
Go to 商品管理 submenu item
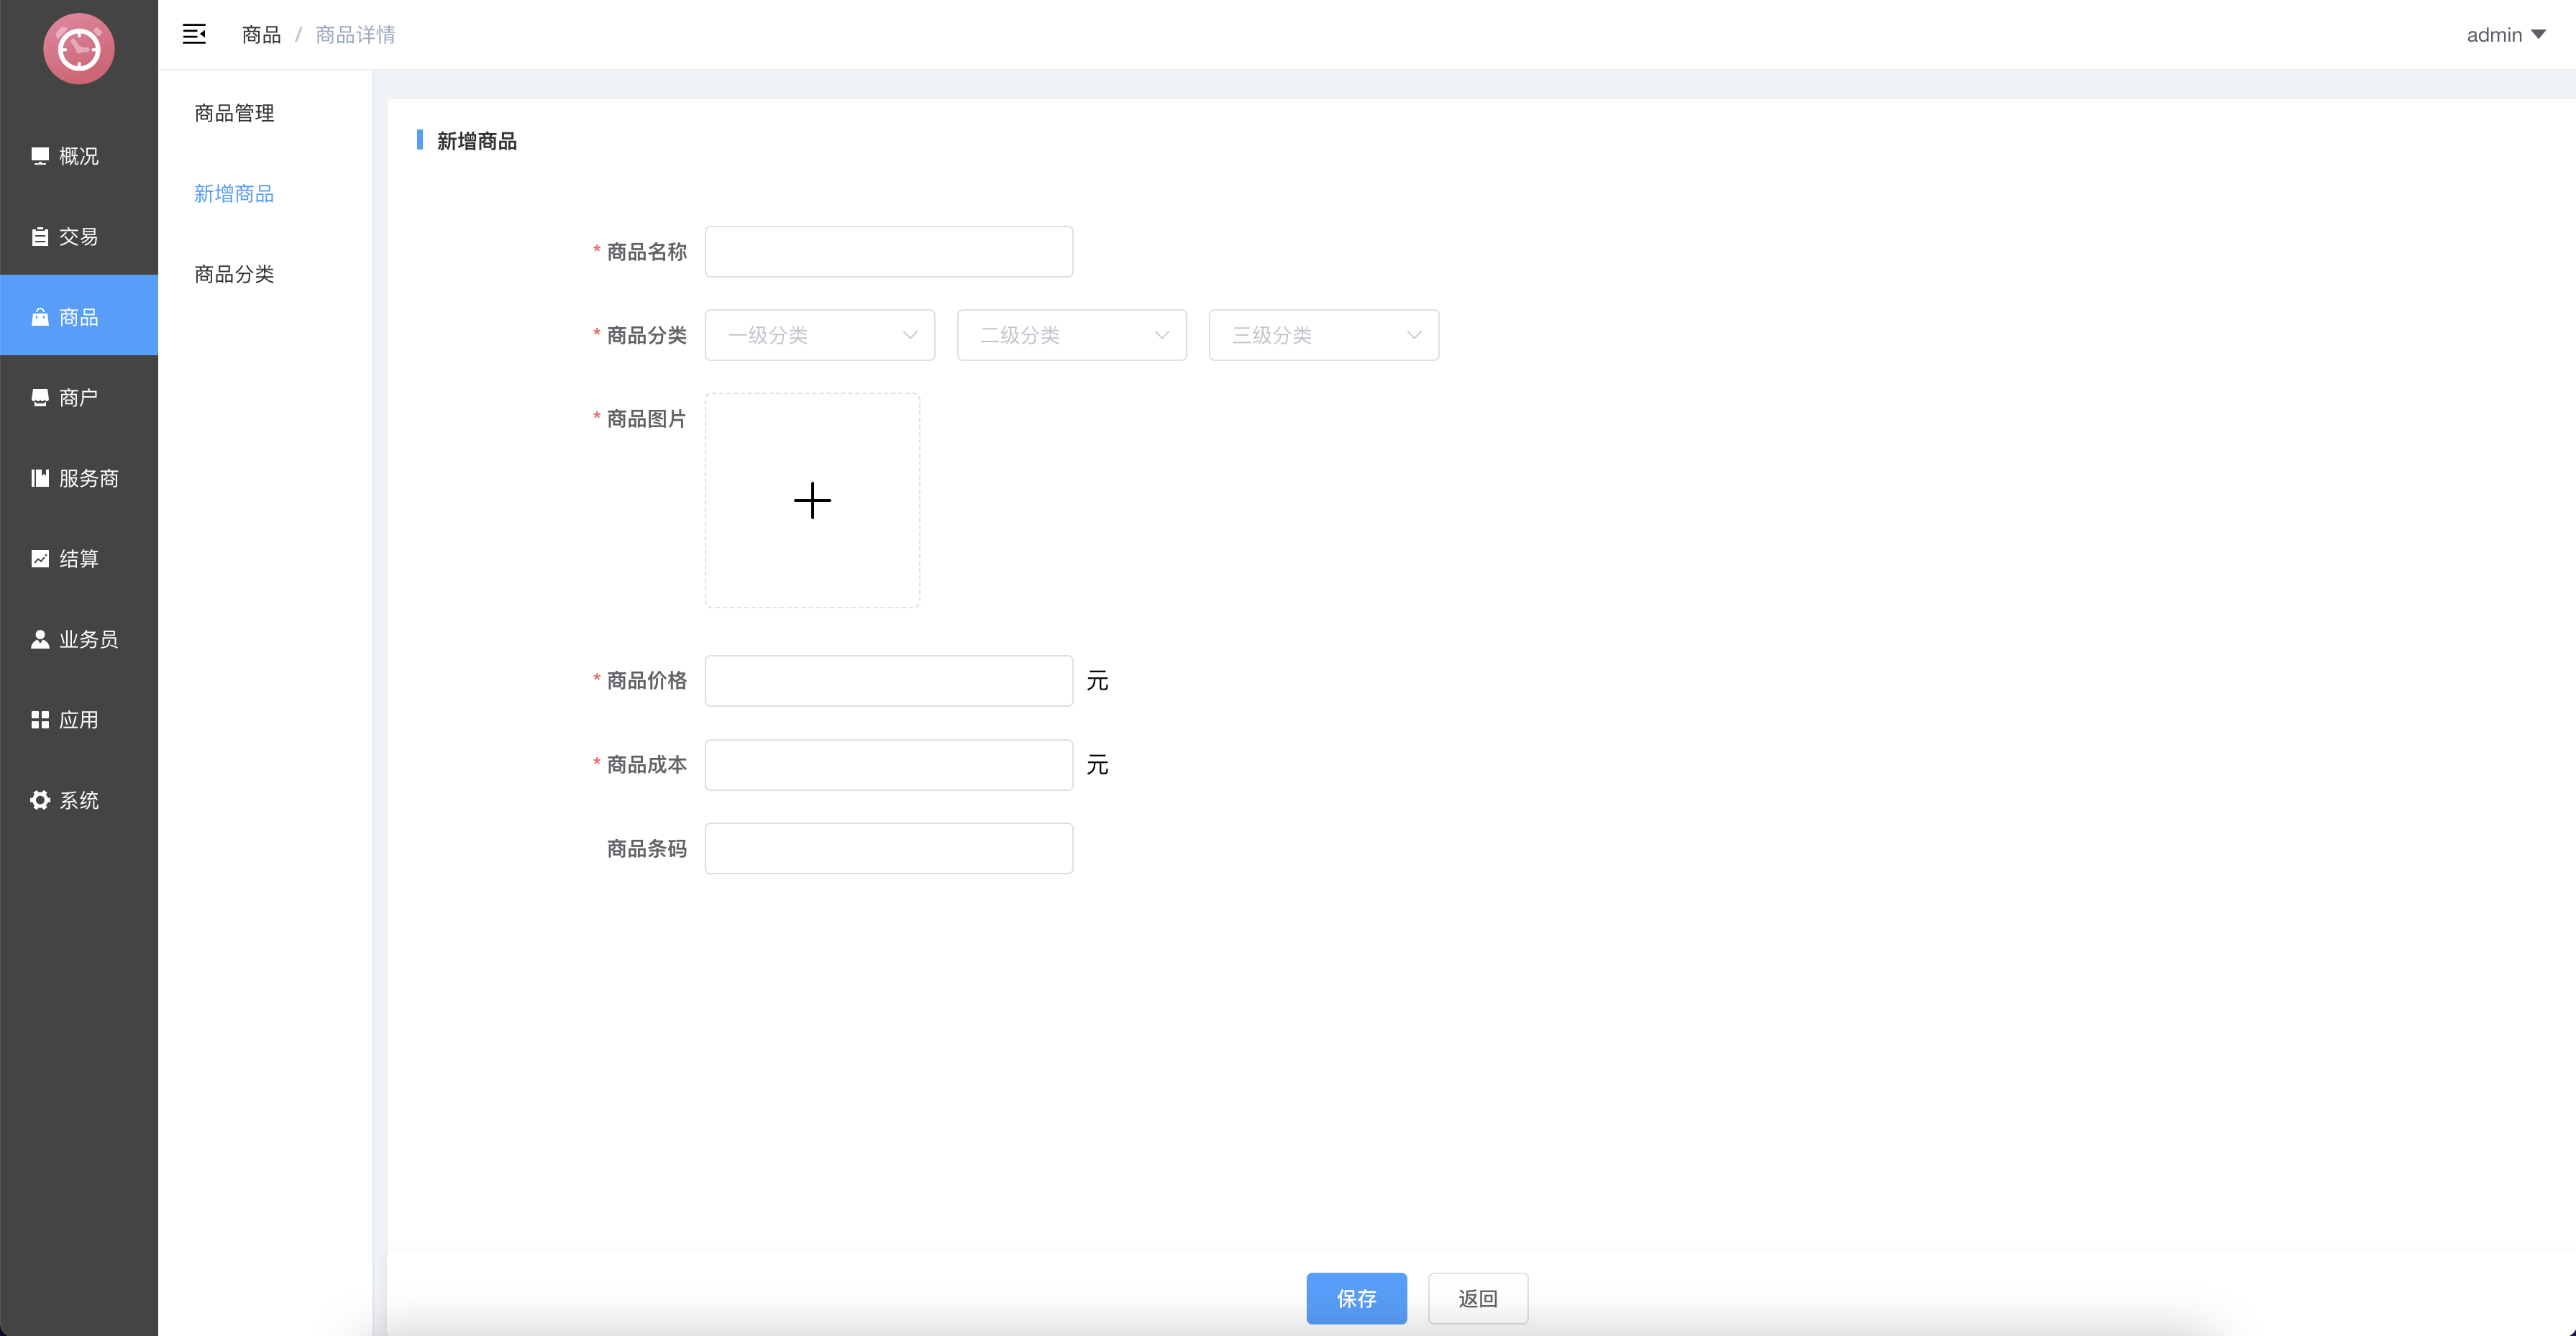(x=234, y=113)
